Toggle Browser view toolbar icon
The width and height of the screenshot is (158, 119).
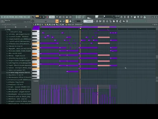110,21
